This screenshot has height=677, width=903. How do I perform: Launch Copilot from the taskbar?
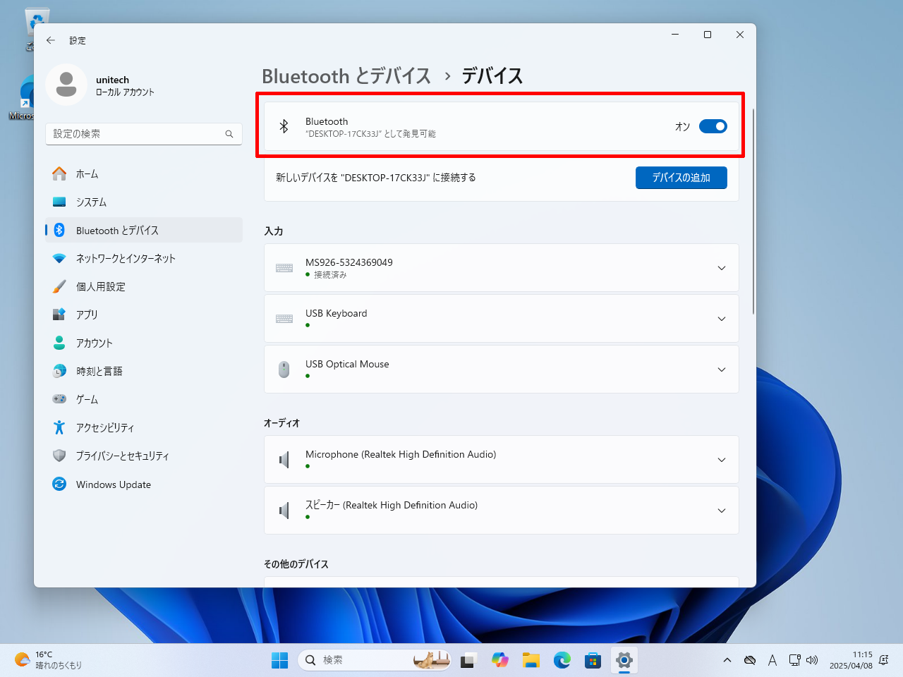[500, 660]
